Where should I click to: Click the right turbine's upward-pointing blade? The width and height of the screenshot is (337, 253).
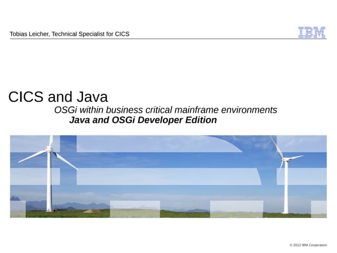click(277, 145)
